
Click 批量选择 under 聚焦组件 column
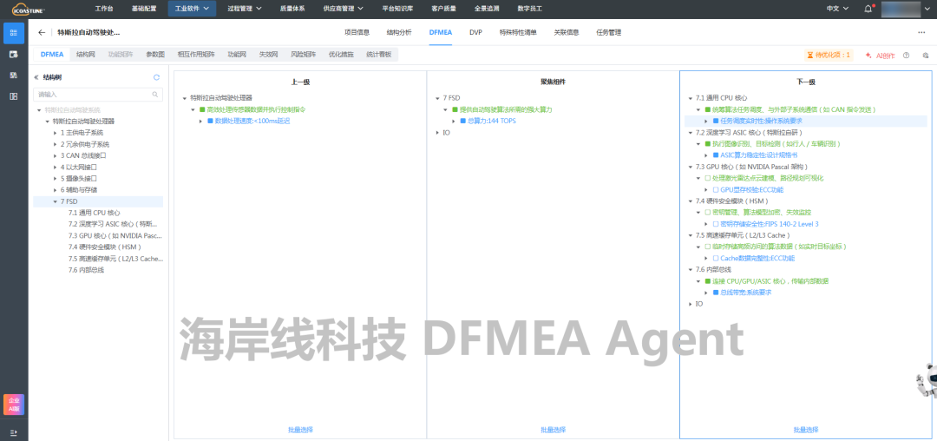coord(553,430)
